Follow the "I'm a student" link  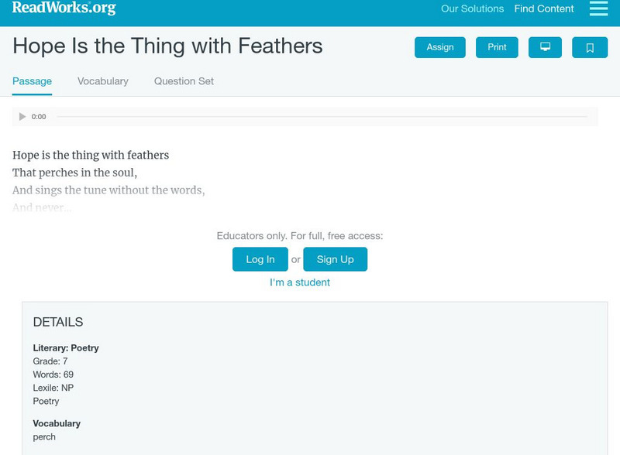coord(300,282)
